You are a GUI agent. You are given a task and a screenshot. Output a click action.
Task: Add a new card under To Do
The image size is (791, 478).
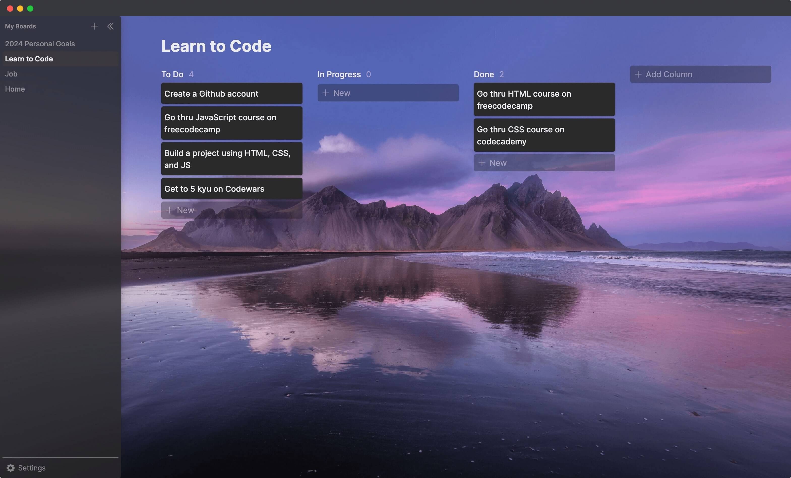[x=232, y=210]
